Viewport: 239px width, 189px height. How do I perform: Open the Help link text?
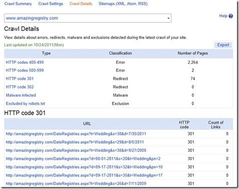pyautogui.click(x=223, y=16)
